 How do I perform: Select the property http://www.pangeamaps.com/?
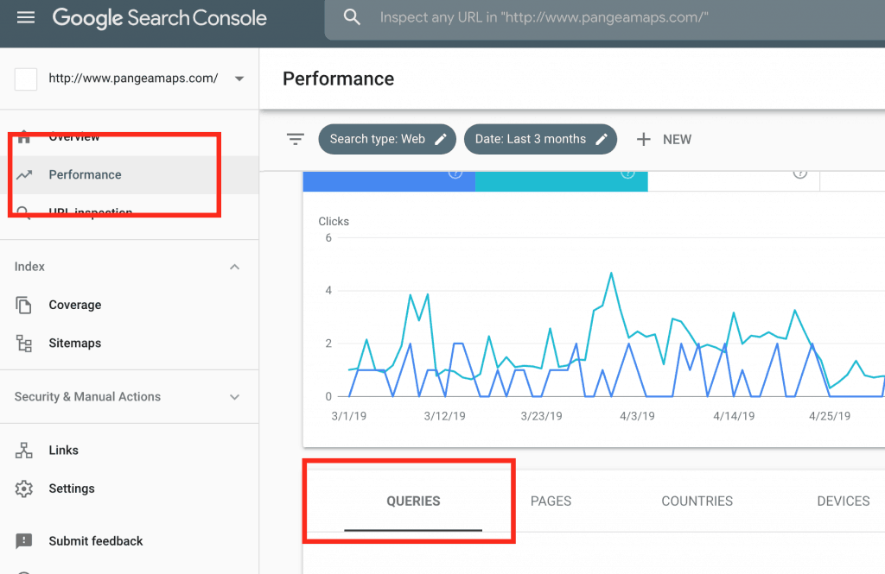click(x=133, y=79)
